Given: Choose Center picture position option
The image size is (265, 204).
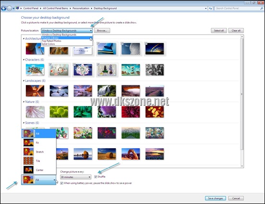Looking at the screenshot, I should (x=39, y=170).
